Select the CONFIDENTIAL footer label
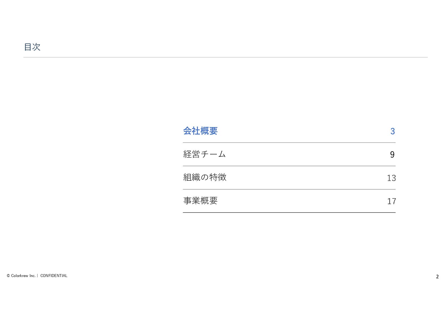This screenshot has width=448, height=316. pos(54,276)
